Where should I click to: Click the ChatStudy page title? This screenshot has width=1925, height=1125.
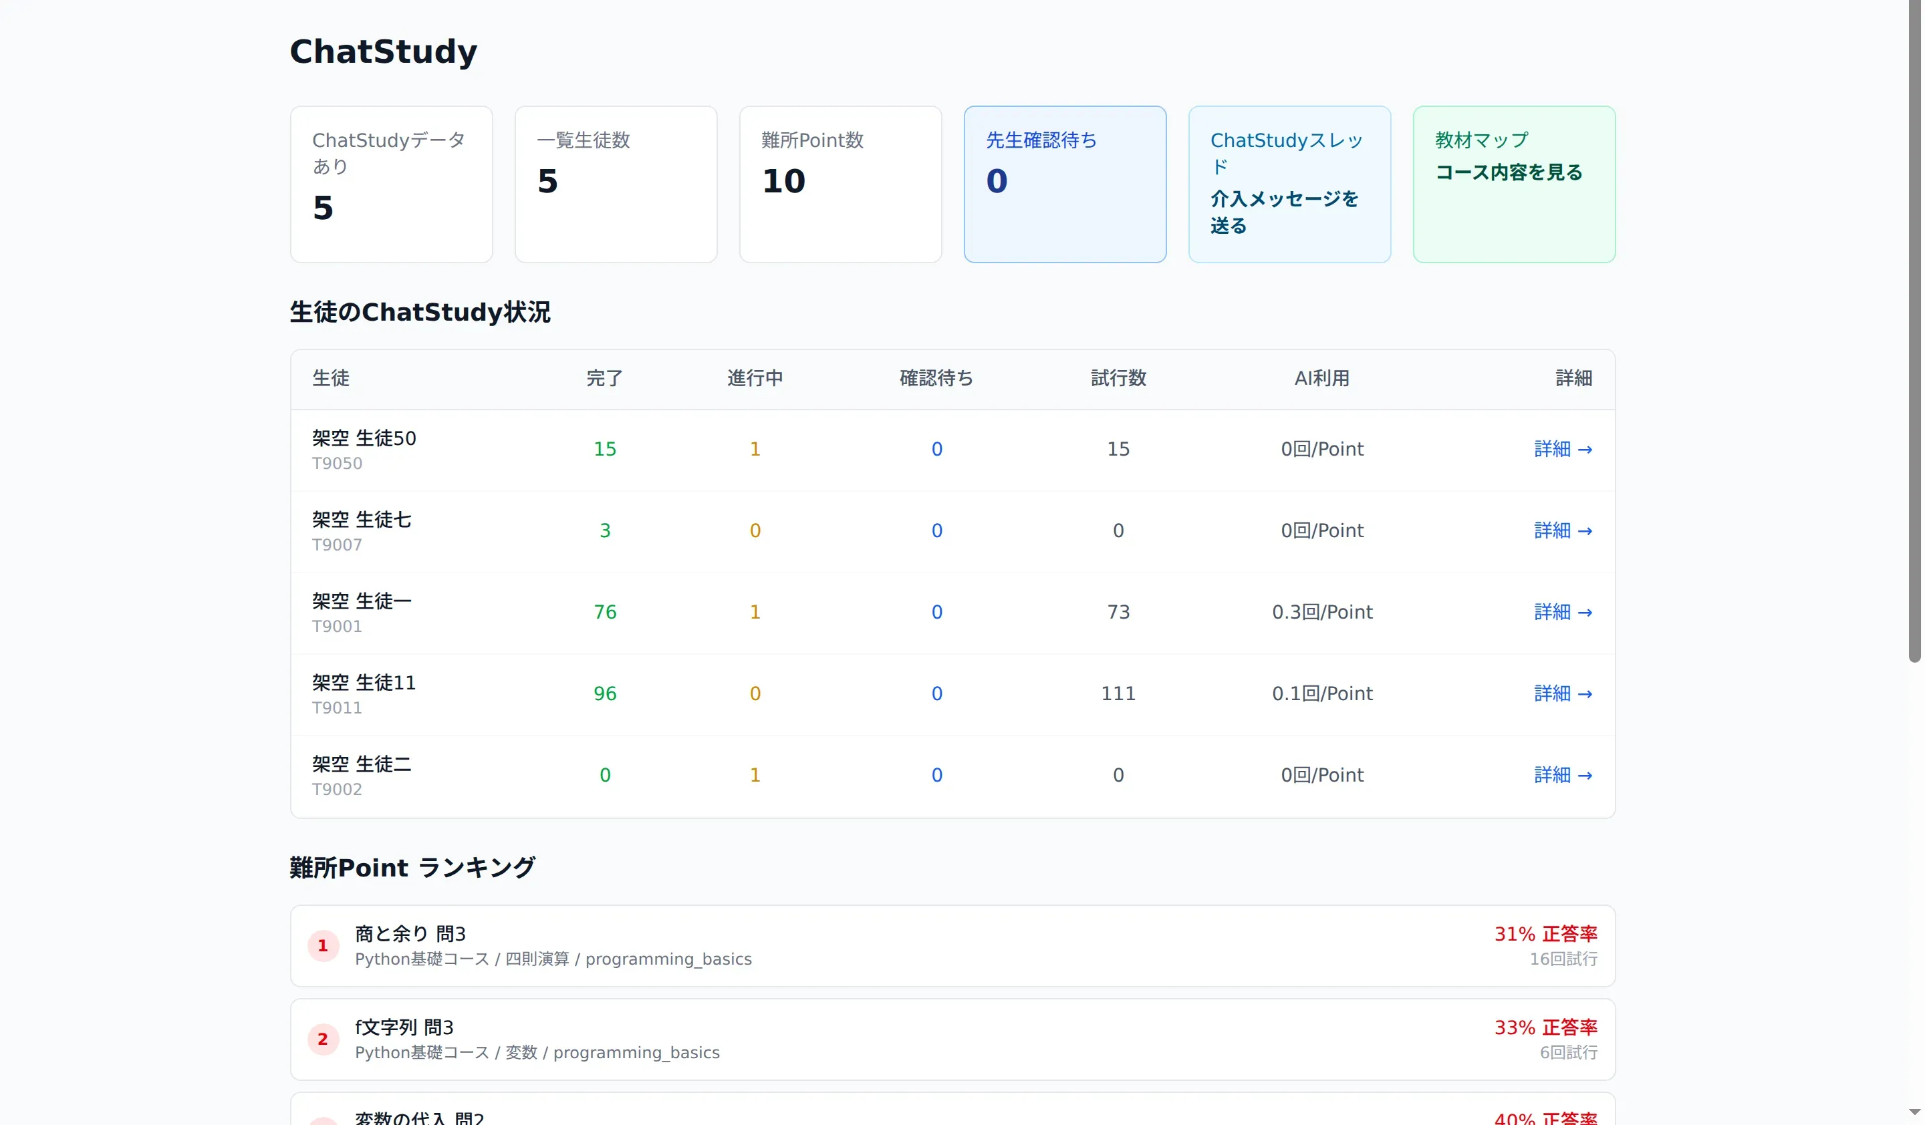coord(383,52)
